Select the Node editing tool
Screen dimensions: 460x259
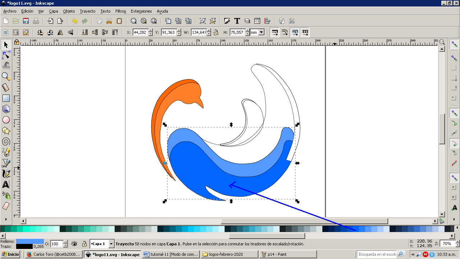(6, 55)
